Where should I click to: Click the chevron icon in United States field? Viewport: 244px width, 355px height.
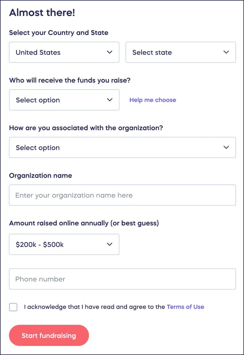click(110, 52)
